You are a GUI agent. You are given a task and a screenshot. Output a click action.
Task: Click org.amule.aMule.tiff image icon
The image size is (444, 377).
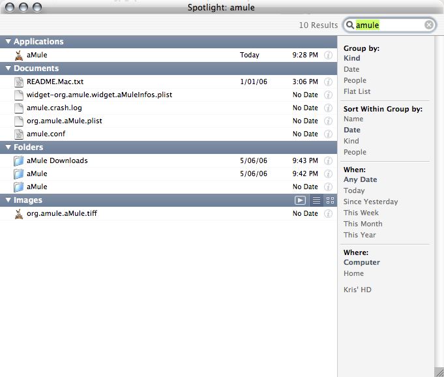[x=19, y=214]
